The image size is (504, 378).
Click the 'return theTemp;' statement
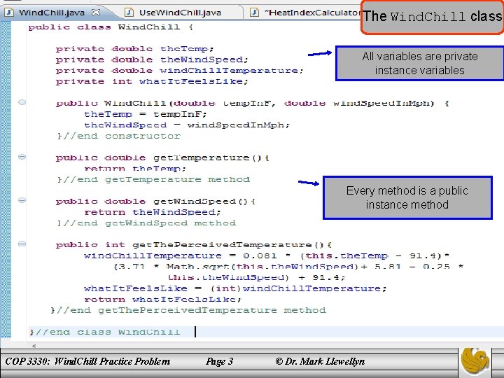coord(135,169)
